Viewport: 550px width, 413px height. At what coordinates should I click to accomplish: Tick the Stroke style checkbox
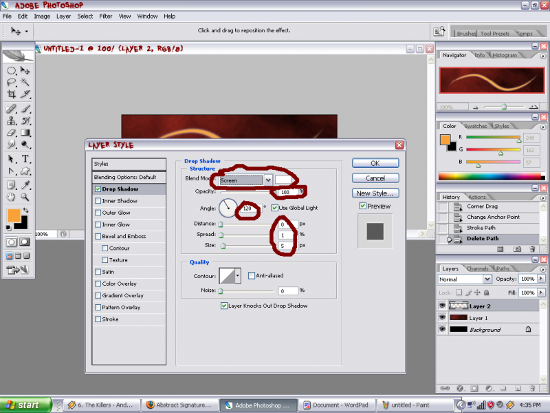point(98,319)
